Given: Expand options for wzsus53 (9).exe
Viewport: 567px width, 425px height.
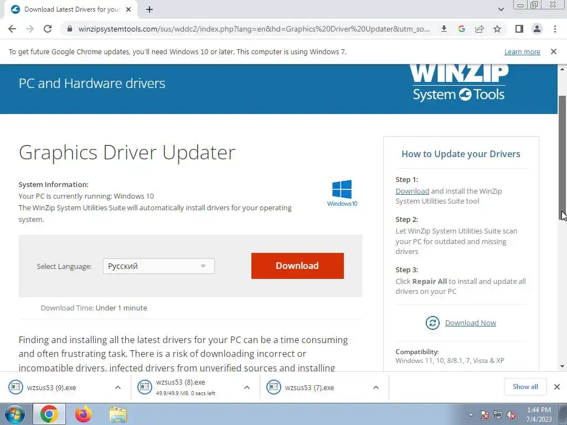Looking at the screenshot, I should click(x=118, y=387).
